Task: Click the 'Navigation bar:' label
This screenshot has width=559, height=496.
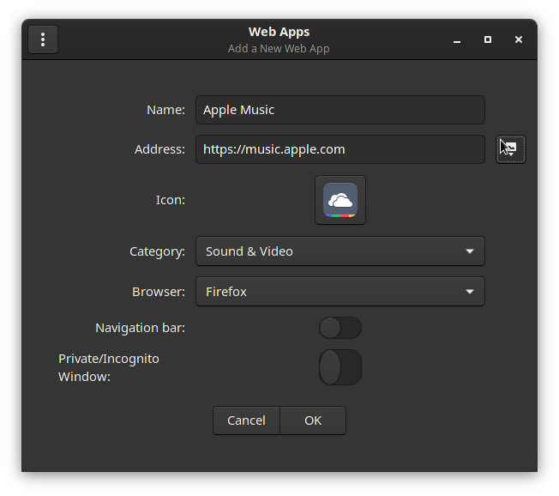Action: click(x=140, y=328)
